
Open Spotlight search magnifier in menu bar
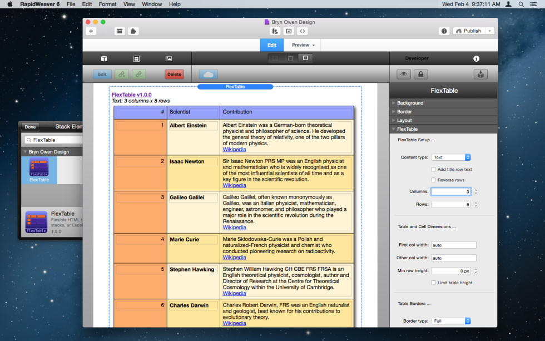[x=521, y=4]
